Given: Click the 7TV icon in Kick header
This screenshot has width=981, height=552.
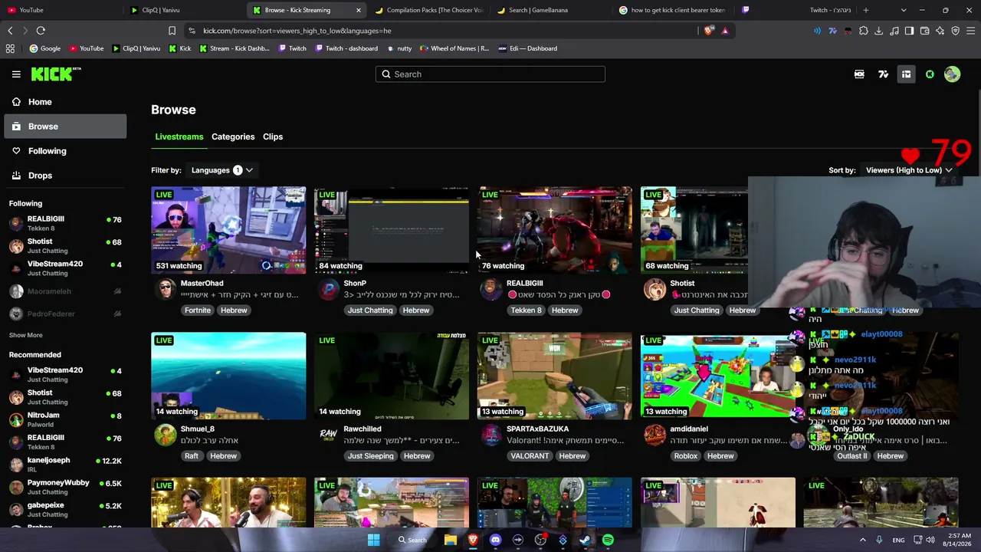Looking at the screenshot, I should (x=883, y=74).
